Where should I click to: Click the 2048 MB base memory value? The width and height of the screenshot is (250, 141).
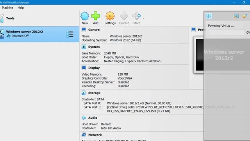click(x=110, y=53)
